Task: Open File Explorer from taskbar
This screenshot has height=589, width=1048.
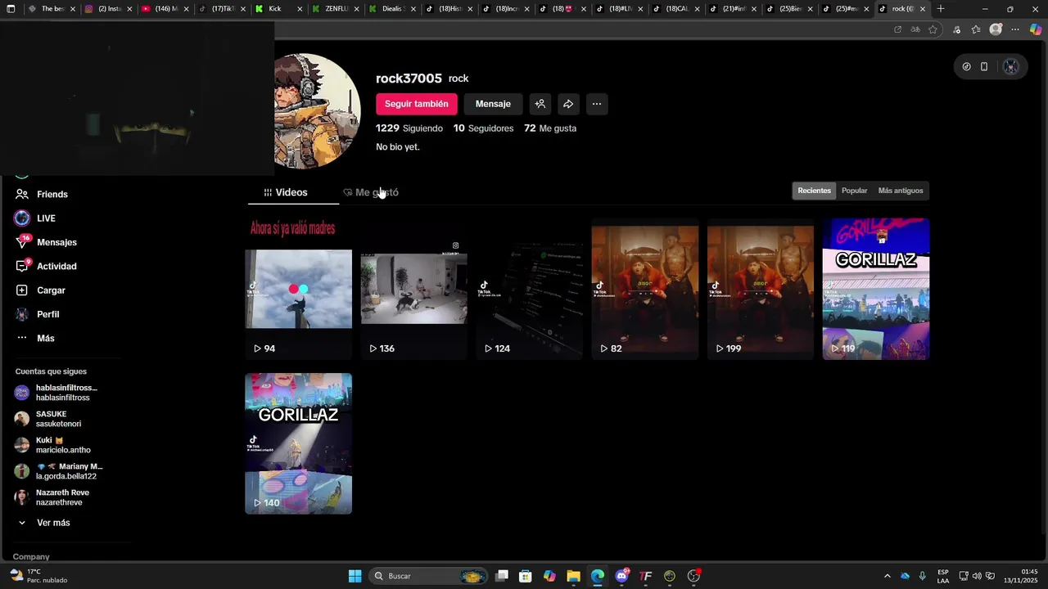Action: pos(573,576)
